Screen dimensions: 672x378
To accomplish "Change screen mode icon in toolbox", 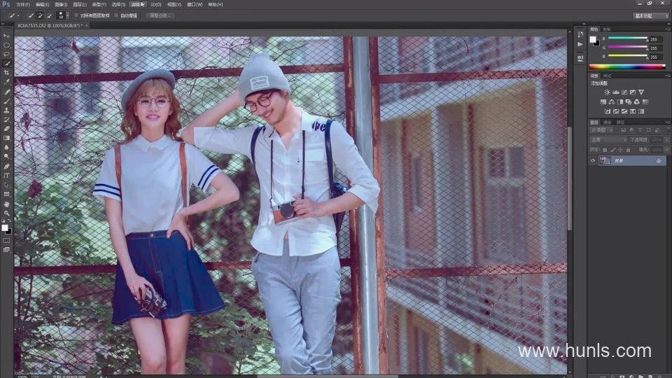I will pos(6,249).
